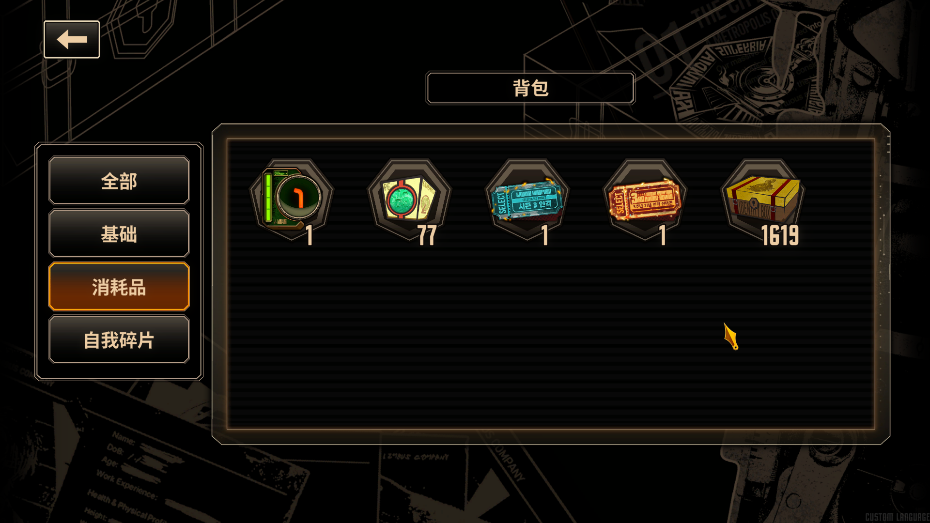Click the 背包 title banner
Viewport: 930px width, 523px height.
tap(530, 88)
